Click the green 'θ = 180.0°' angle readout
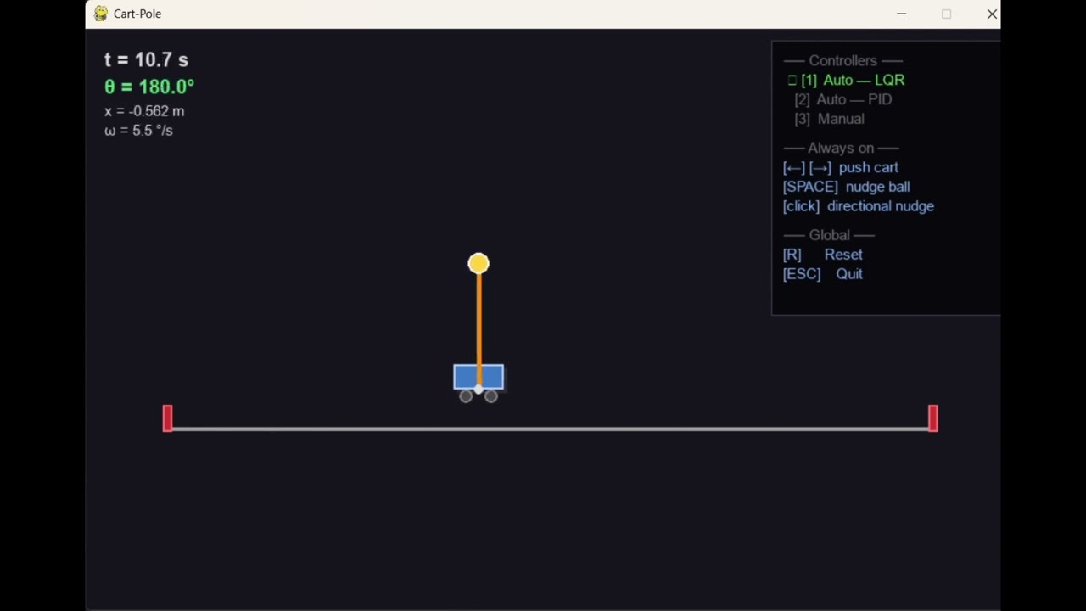The height and width of the screenshot is (611, 1086). tap(149, 87)
